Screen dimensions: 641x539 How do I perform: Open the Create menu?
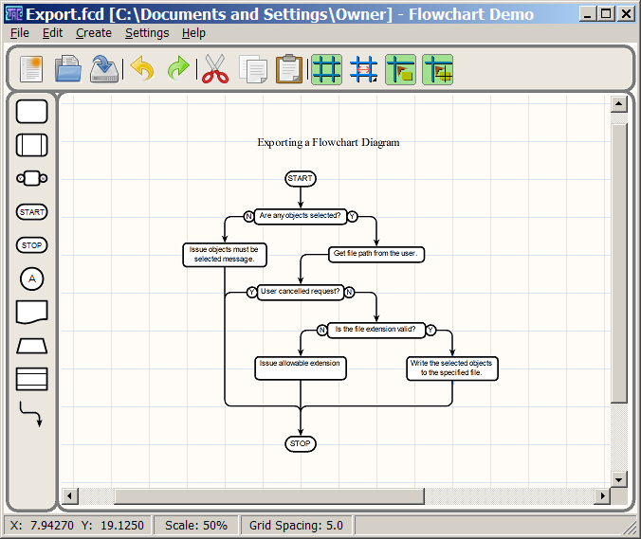click(93, 32)
